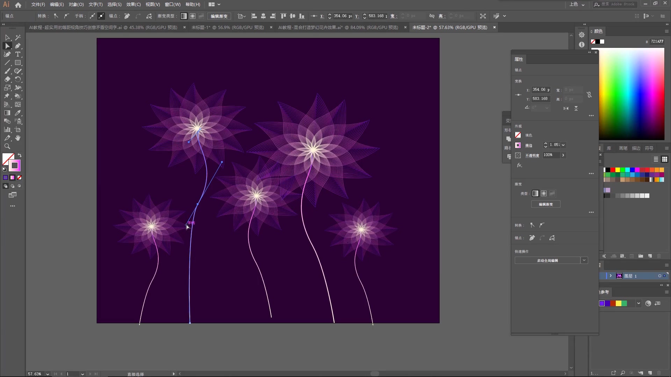Select radial gradient type in Properties panel
Screen dimensions: 671x377
544,193
